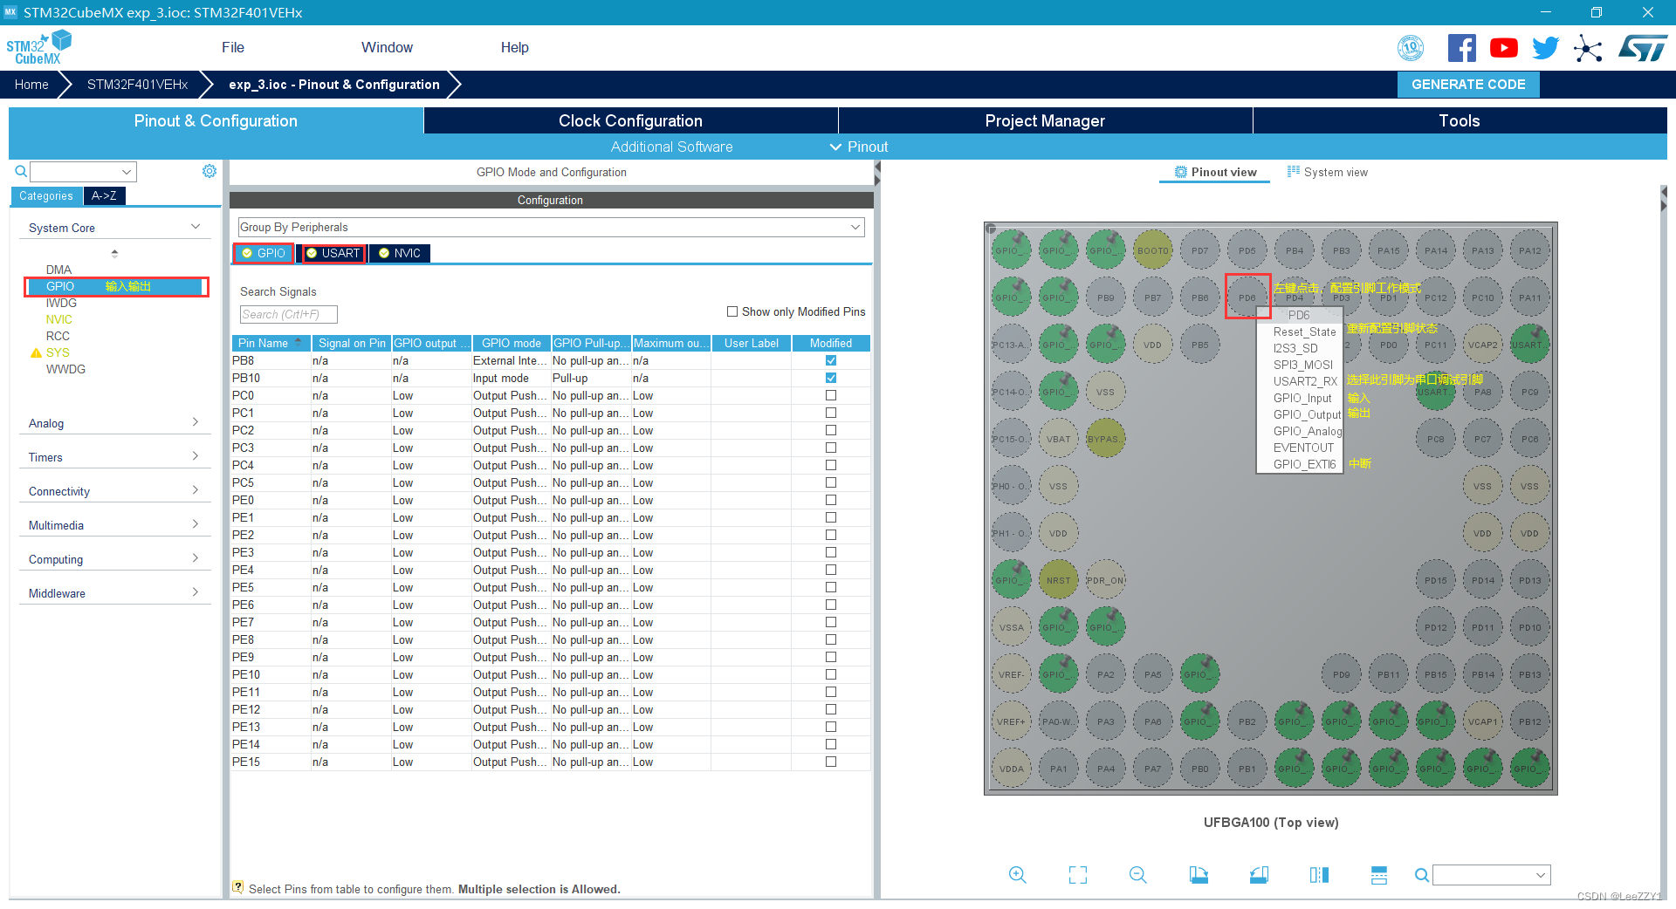Viewport: 1676px width, 909px height.
Task: Expand the Connectivity category
Action: pos(114,491)
